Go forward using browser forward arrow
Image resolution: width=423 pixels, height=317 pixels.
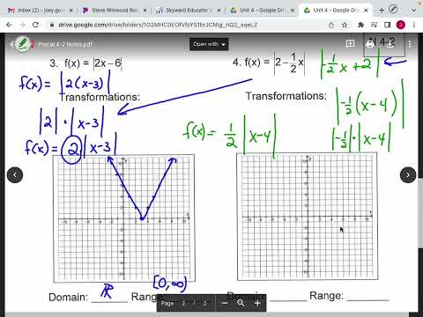[x=22, y=25]
